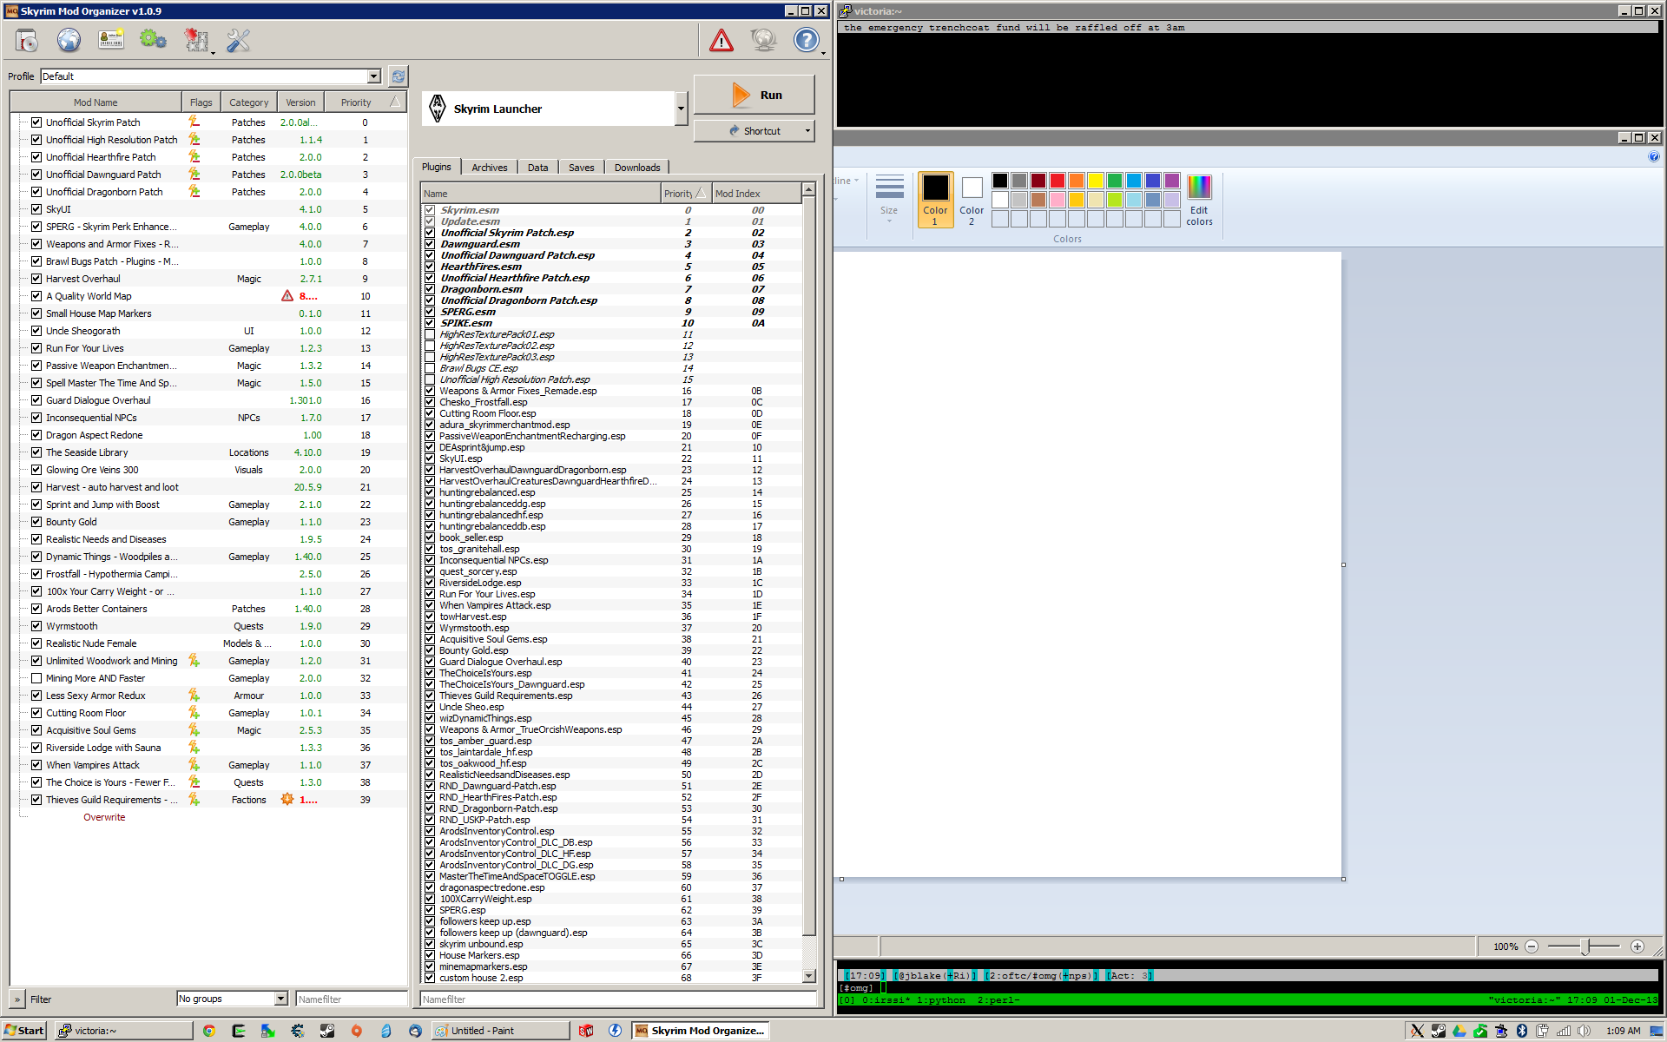Enable HighResTexturePack01.esp plugin

(x=430, y=334)
